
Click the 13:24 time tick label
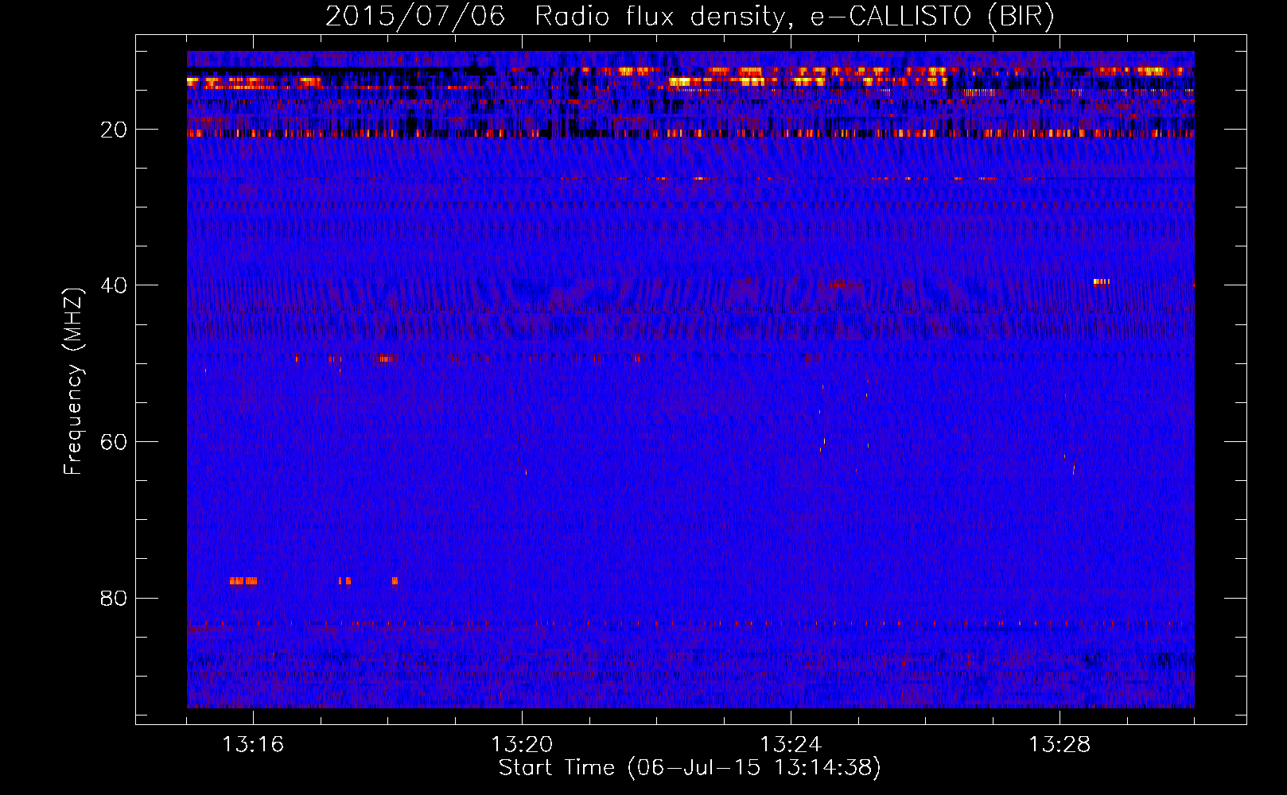[x=791, y=744]
